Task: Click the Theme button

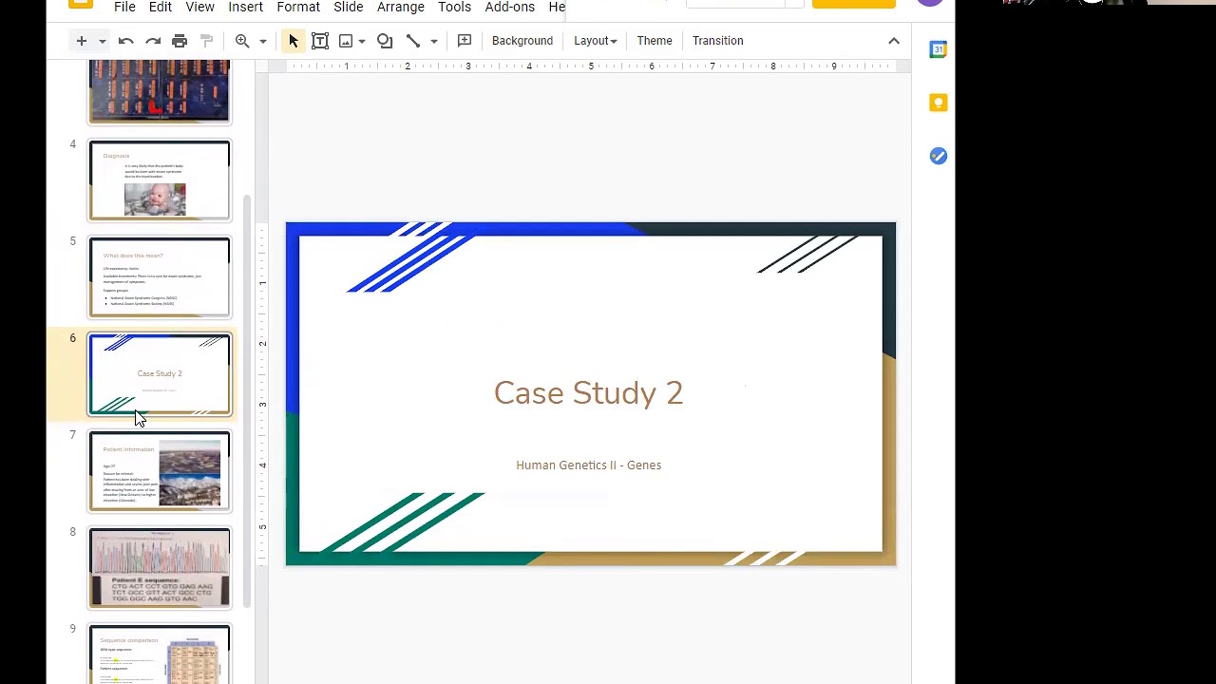Action: coord(655,41)
